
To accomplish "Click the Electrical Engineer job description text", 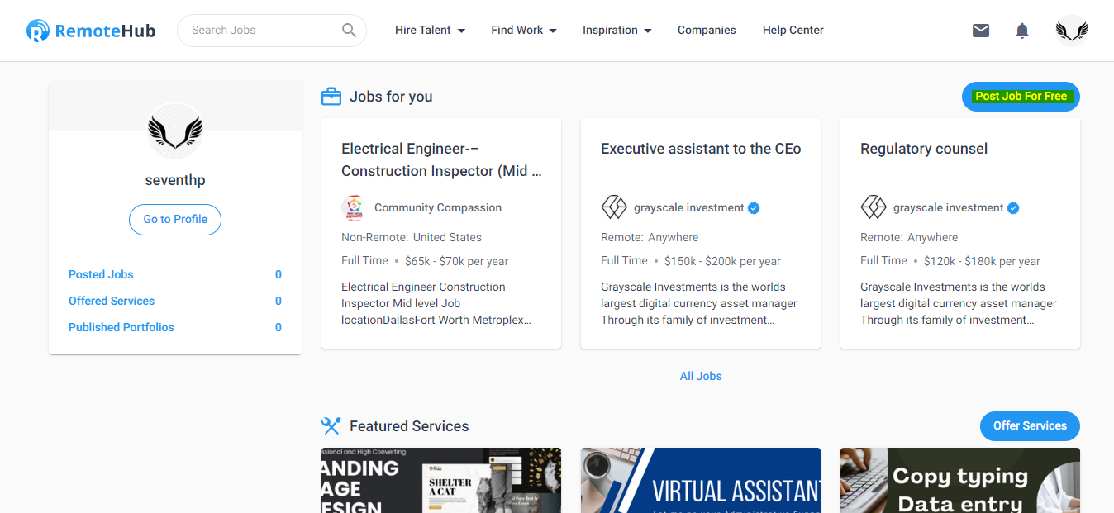I will pos(436,303).
